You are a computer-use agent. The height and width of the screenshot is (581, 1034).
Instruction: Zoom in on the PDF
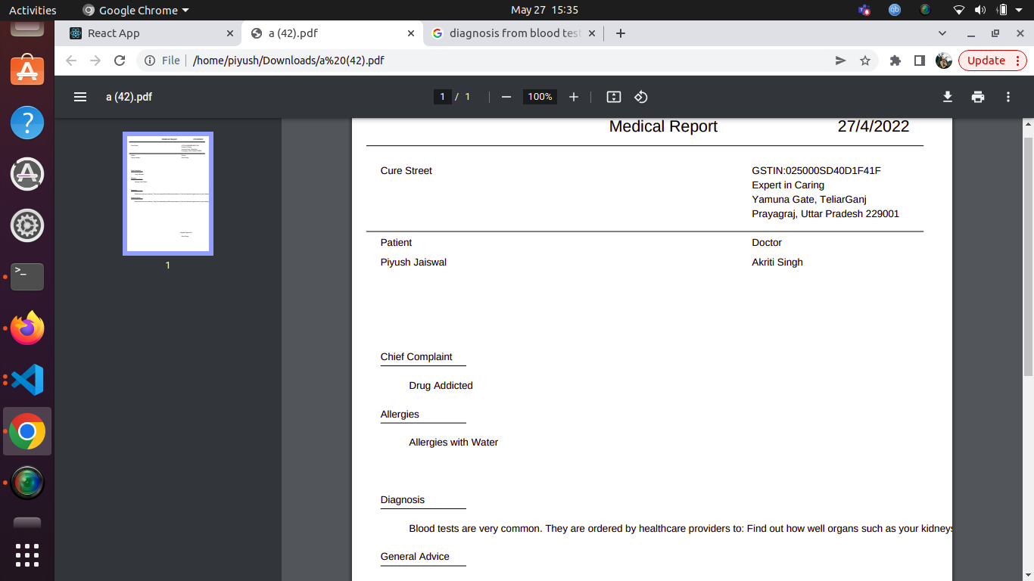point(574,97)
